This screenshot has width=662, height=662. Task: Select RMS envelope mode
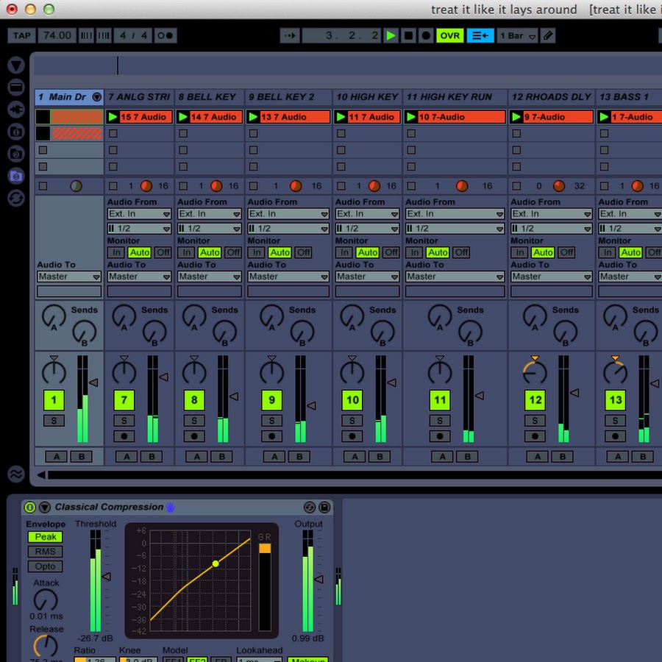pos(45,552)
